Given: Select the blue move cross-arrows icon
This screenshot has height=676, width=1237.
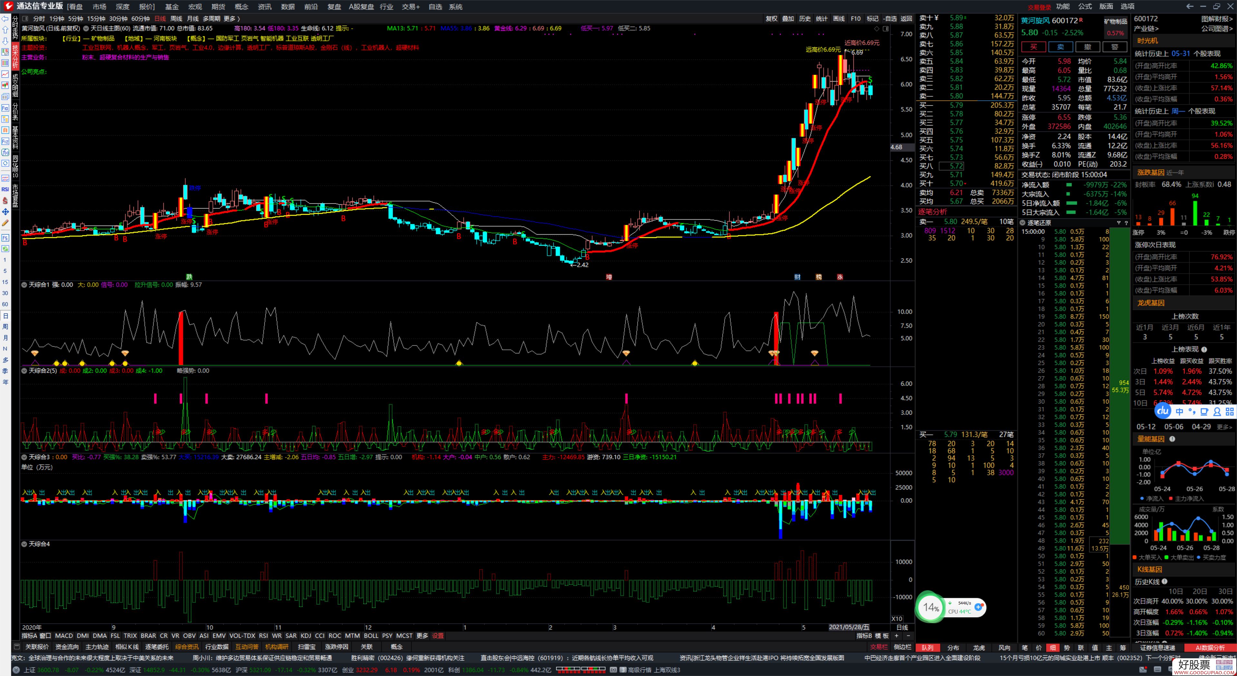Looking at the screenshot, I should pyautogui.click(x=5, y=211).
